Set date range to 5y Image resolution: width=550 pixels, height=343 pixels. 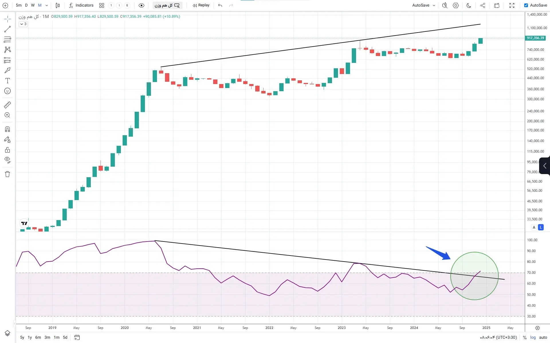click(22, 337)
